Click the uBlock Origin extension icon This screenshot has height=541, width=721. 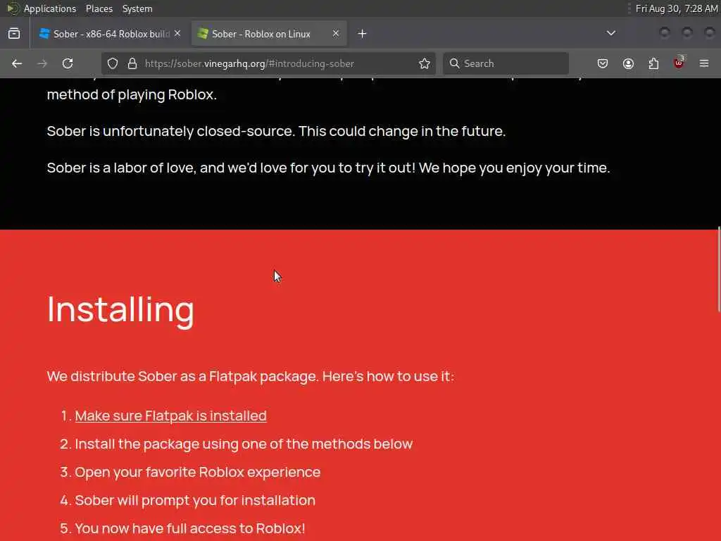(679, 63)
